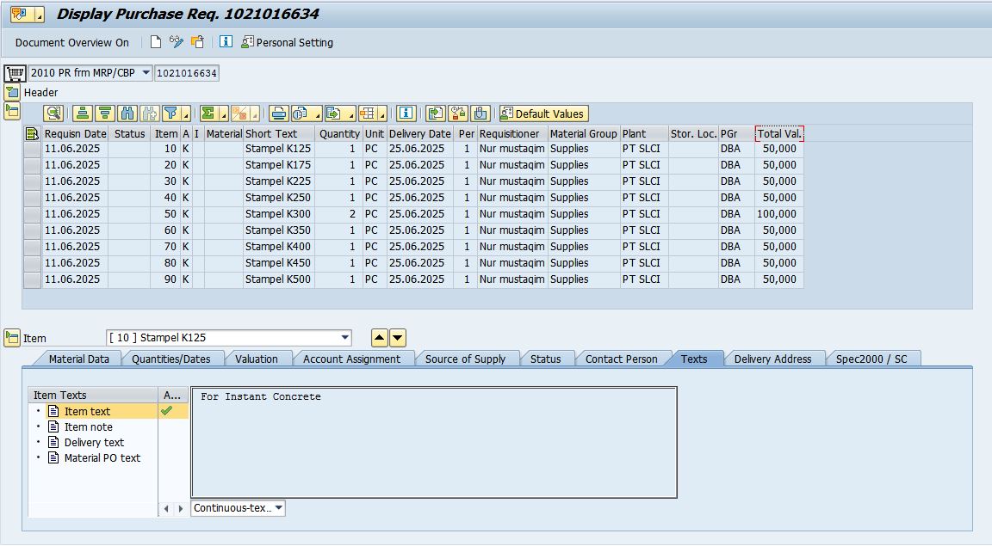Open the document type 2010 PR frm MRP/CBP dropdown
Viewport: 992px width, 546px height.
point(146,73)
